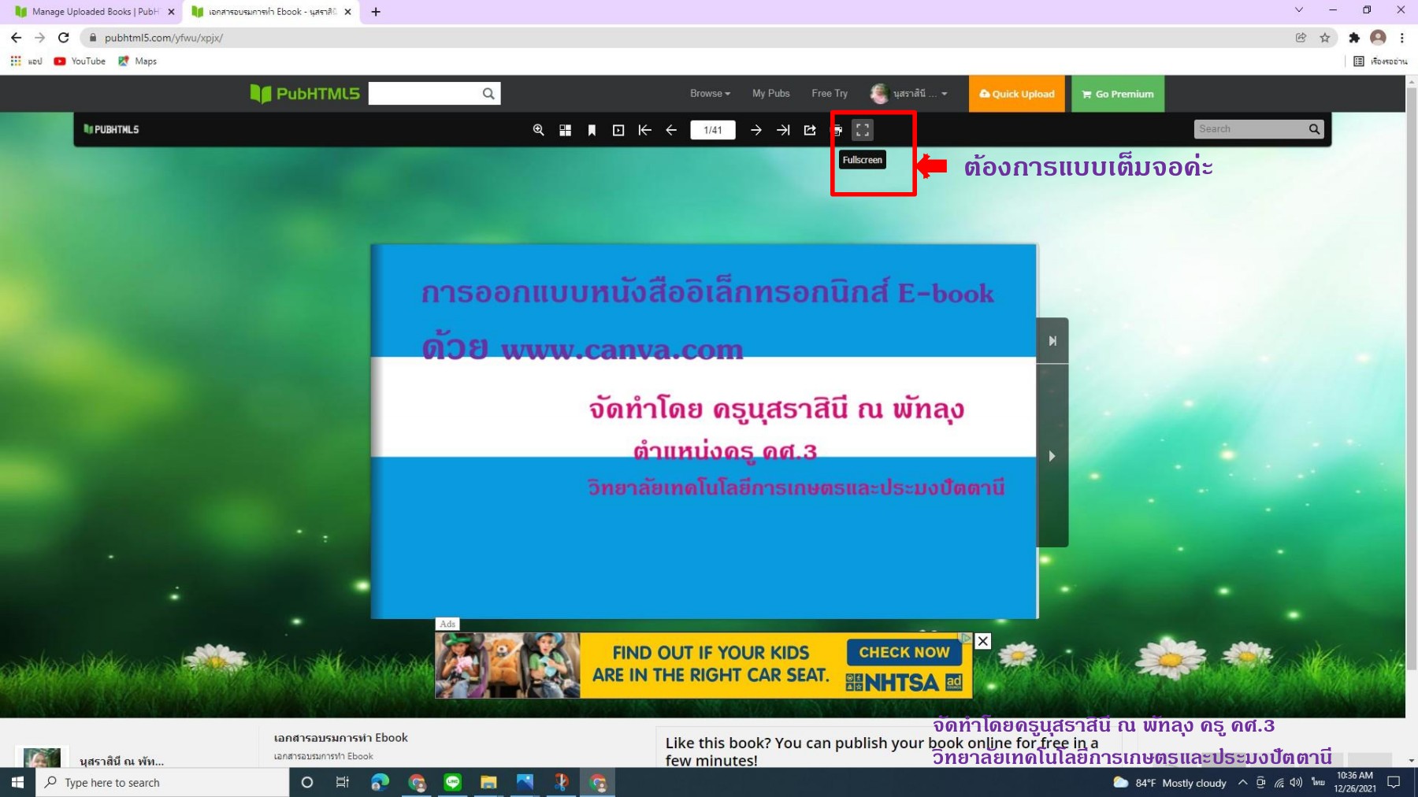The image size is (1418, 797).
Task: Select the My Pubs menu item
Action: [x=770, y=93]
